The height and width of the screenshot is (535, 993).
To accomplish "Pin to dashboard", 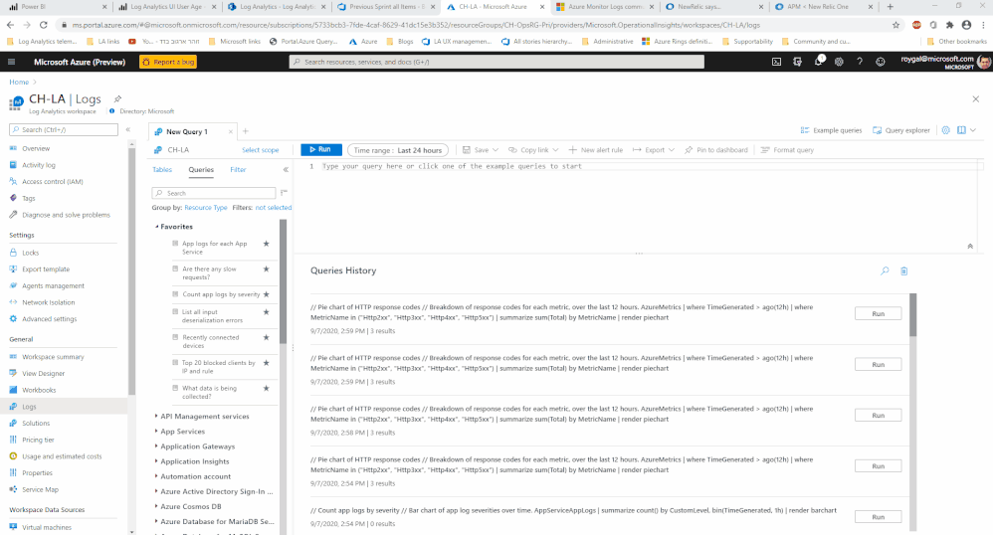I will (716, 150).
